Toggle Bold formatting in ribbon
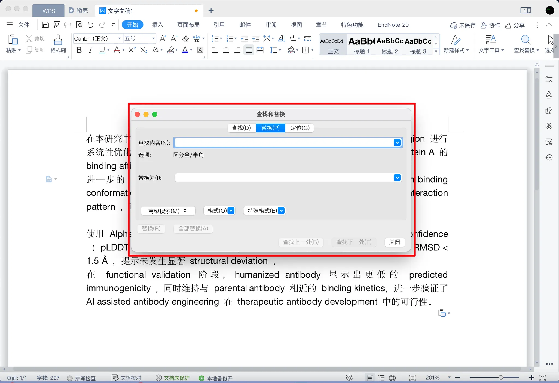Screen dimensions: 559x383 [x=79, y=50]
